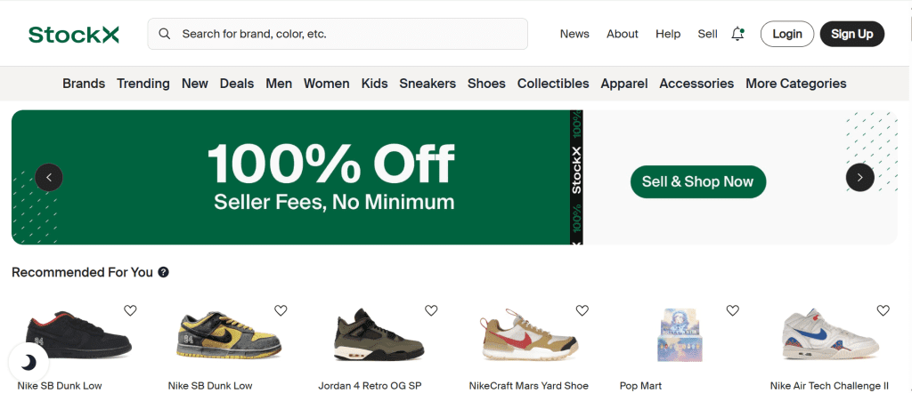Click heart icon on Pop Mart item
The height and width of the screenshot is (393, 912).
pos(732,310)
